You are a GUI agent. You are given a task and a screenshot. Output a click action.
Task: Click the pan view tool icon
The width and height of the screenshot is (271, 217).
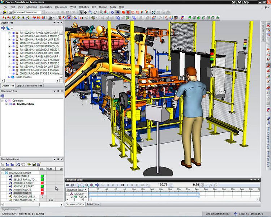tap(85, 12)
